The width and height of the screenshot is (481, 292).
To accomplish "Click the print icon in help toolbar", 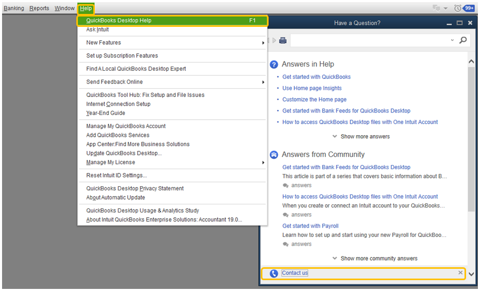I will point(283,40).
